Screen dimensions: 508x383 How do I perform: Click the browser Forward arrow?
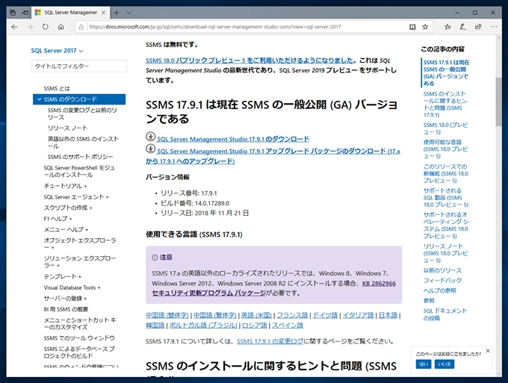(x=30, y=27)
